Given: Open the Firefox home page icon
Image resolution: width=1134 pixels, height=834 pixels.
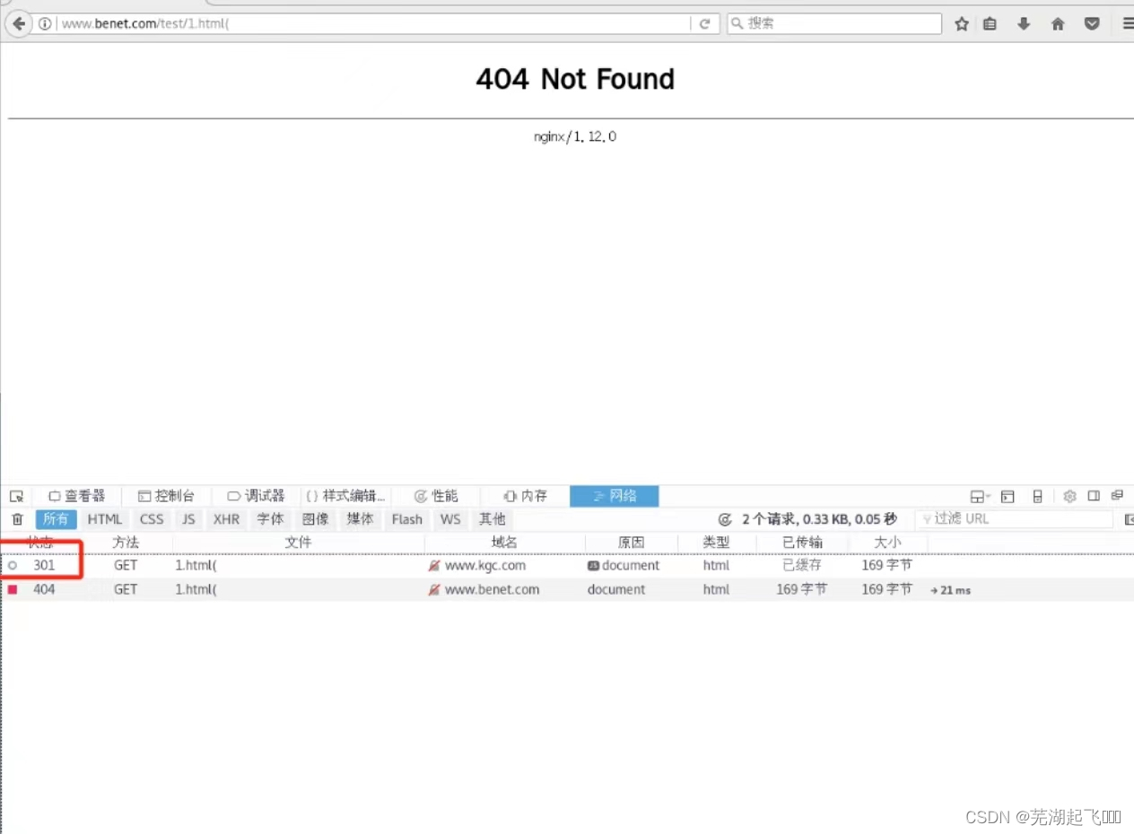Looking at the screenshot, I should tap(1058, 23).
